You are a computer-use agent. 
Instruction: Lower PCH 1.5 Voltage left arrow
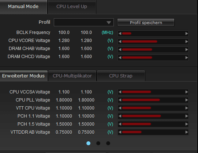tap(120, 124)
